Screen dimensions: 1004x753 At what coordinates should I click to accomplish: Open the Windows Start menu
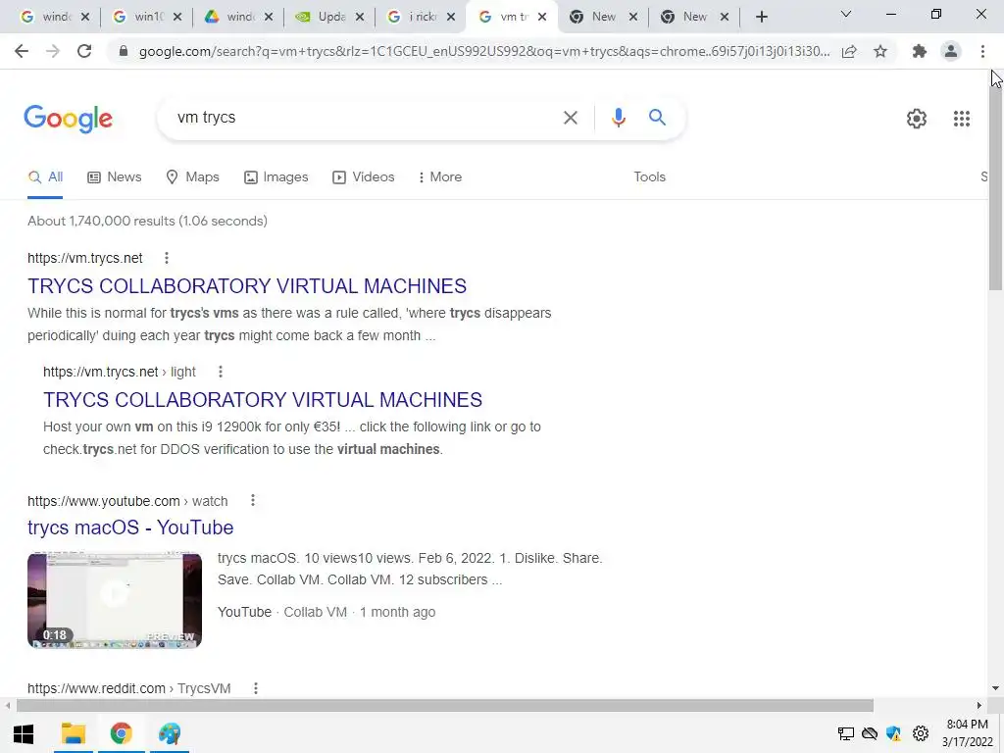pos(24,733)
